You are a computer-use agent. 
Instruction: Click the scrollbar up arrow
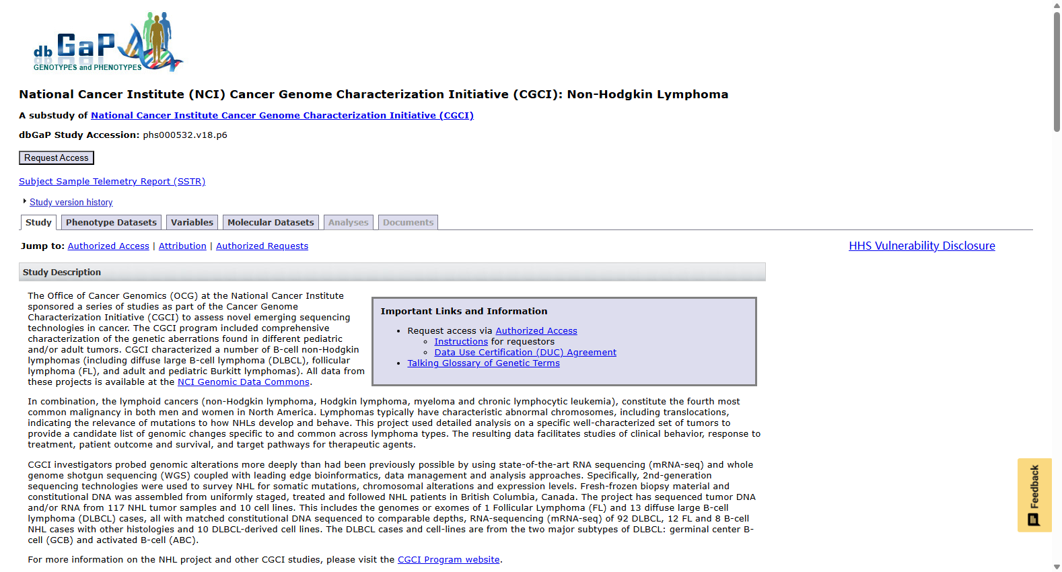click(1057, 5)
